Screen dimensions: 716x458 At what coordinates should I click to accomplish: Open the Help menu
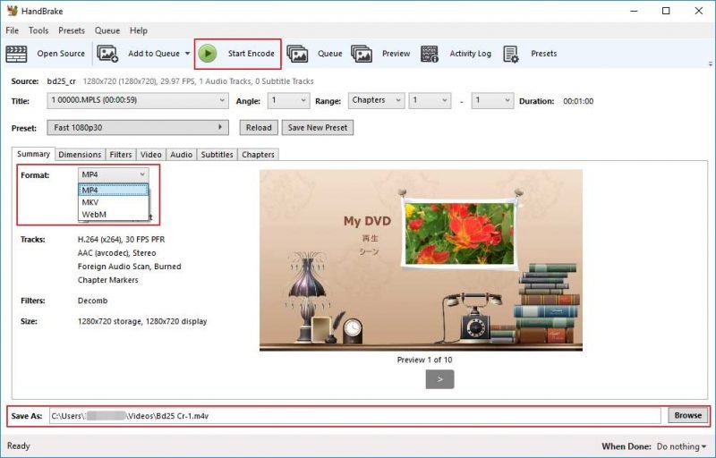[139, 30]
